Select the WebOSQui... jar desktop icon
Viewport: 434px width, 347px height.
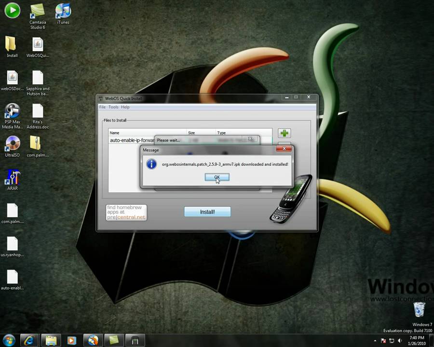click(38, 47)
